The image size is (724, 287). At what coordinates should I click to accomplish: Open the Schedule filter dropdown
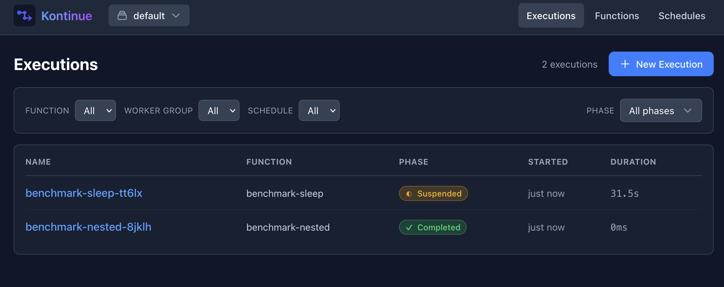pyautogui.click(x=319, y=111)
